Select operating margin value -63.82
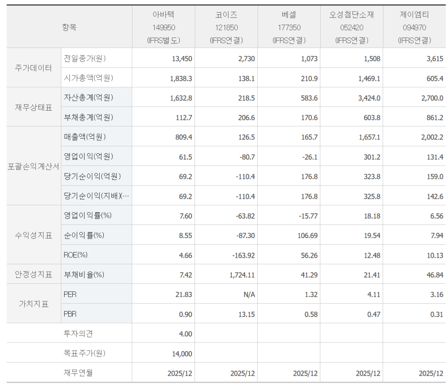 pyautogui.click(x=245, y=216)
